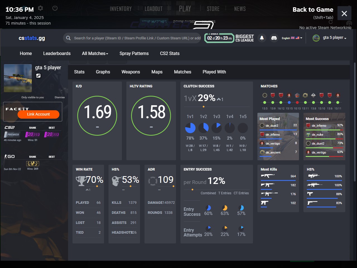The height and width of the screenshot is (268, 357).
Task: Open Steam overlay settings gear
Action: [40, 8]
